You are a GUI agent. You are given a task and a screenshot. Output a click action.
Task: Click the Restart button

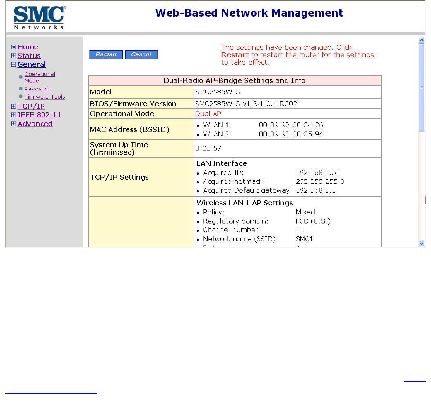click(106, 55)
